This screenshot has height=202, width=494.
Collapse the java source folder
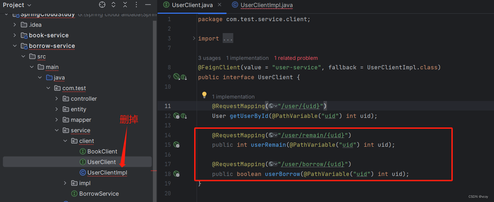click(40, 77)
